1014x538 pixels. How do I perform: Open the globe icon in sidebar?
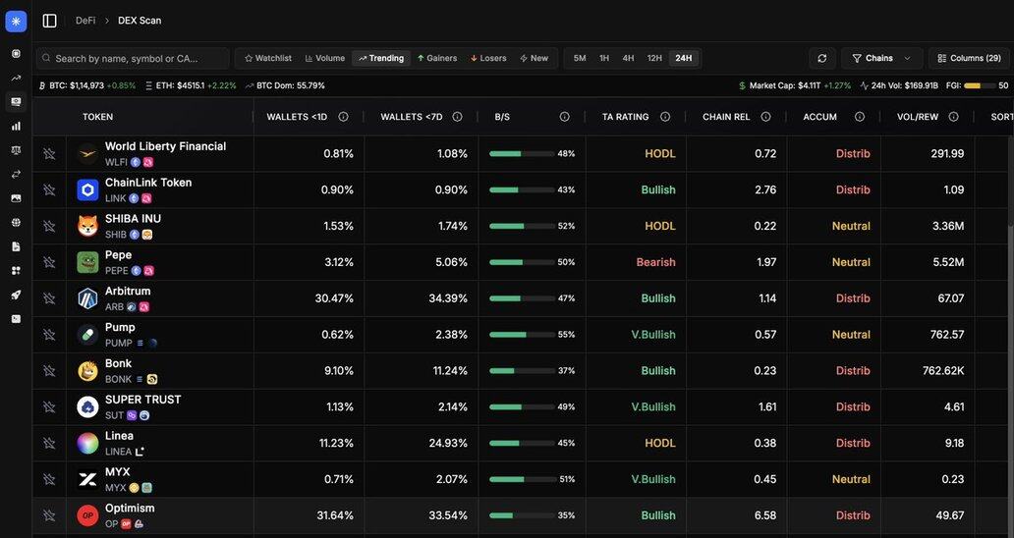pyautogui.click(x=16, y=222)
